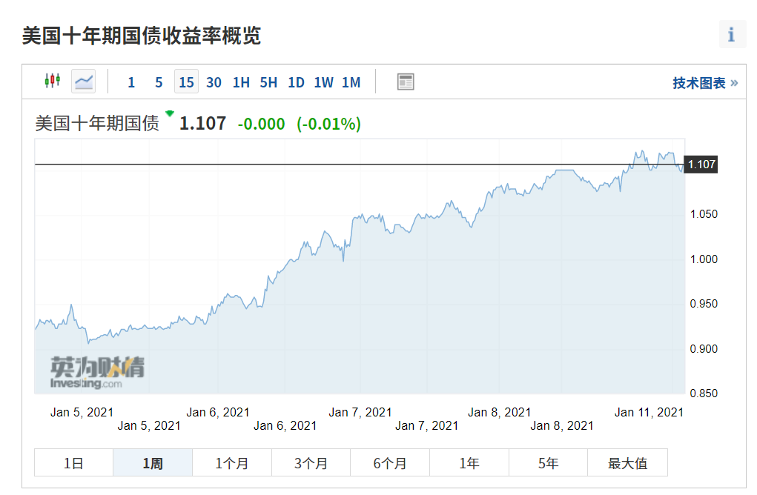This screenshot has height=495, width=757.
Task: Select the candlestick chart icon
Action: pyautogui.click(x=52, y=82)
